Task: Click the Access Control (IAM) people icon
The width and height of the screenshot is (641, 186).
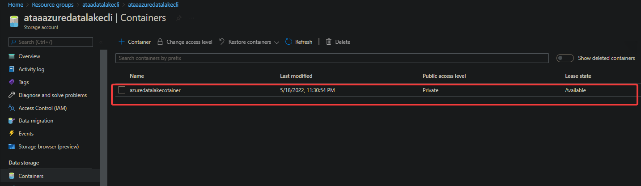Action: click(12, 108)
